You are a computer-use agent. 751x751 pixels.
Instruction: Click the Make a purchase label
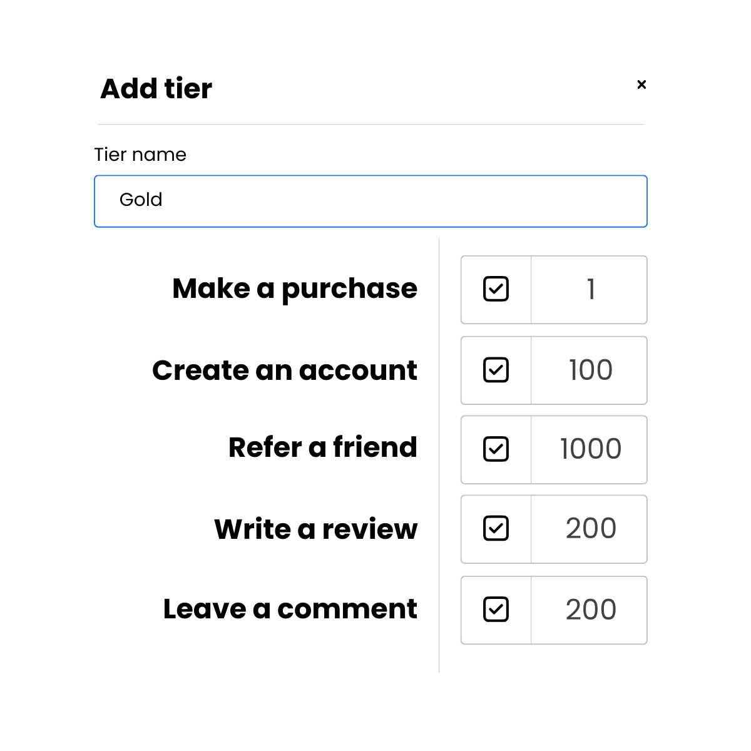(295, 289)
